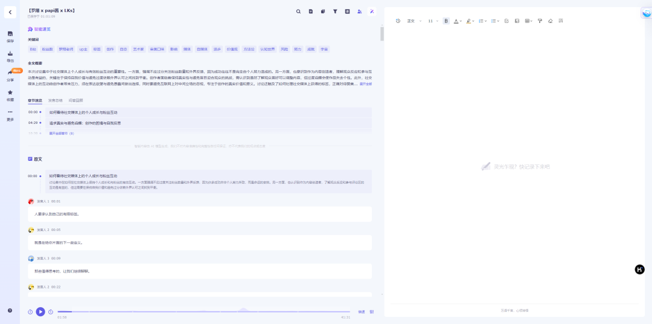
Task: Click the Export (导出) sidebar icon
Action: (x=10, y=56)
